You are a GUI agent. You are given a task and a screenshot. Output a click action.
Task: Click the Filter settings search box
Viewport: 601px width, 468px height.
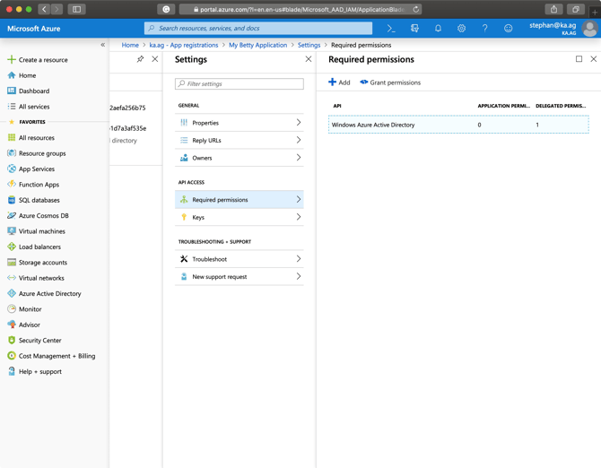[x=240, y=83]
